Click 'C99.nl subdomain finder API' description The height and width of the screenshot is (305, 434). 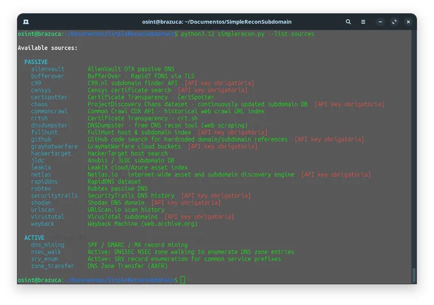(x=133, y=83)
